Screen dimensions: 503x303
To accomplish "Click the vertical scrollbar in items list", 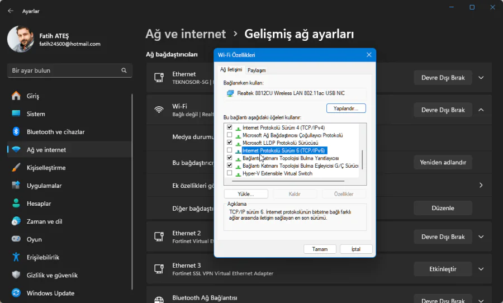I will point(363,159).
